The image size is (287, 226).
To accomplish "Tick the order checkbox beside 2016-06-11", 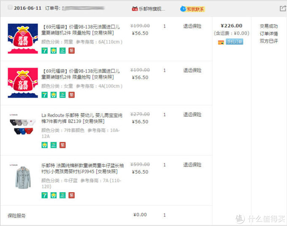I will (x=10, y=7).
